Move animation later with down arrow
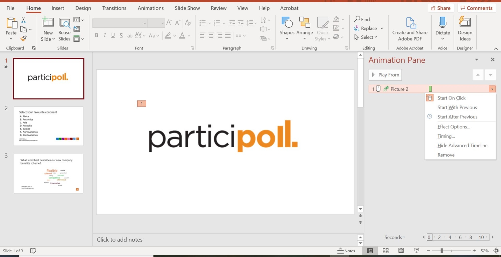Screen dimensions: 501x257 coord(490,75)
